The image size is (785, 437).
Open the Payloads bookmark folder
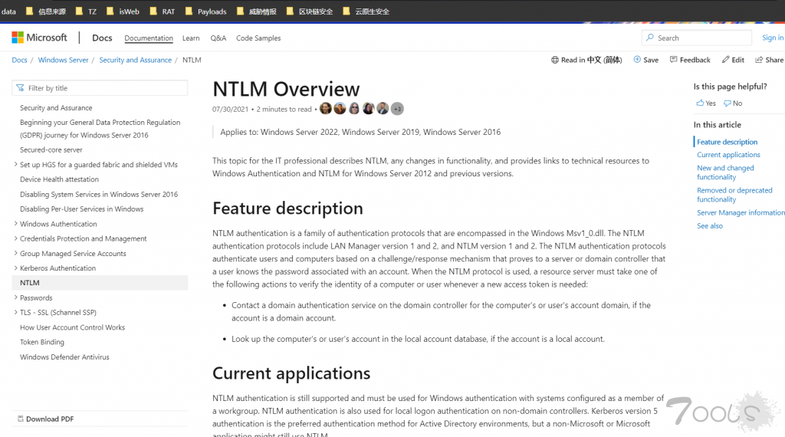(x=205, y=11)
